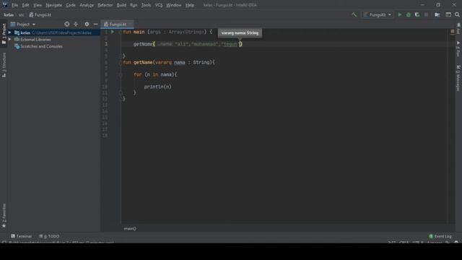This screenshot has width=462, height=260.
Task: Open the TODO tool window
Action: pyautogui.click(x=49, y=236)
